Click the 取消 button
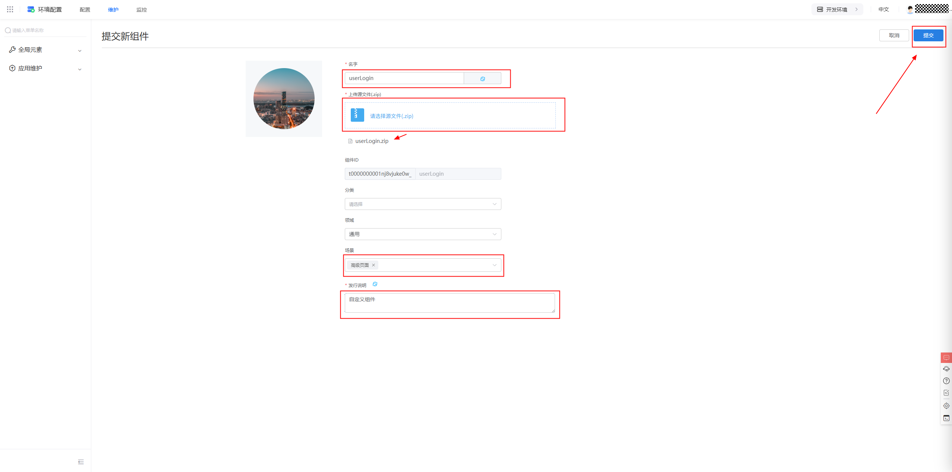The width and height of the screenshot is (952, 472). 894,35
